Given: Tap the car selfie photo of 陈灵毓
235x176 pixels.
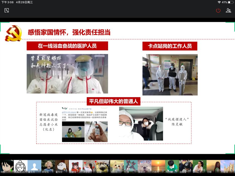Looking at the screenshot, I should point(141,124).
